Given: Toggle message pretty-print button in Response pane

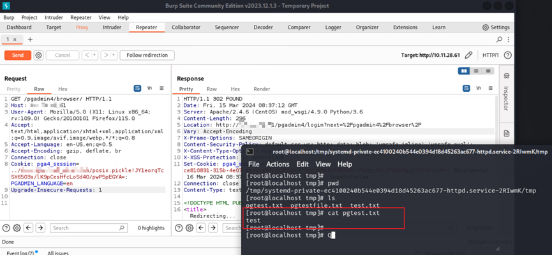Looking at the screenshot, I should (468, 89).
